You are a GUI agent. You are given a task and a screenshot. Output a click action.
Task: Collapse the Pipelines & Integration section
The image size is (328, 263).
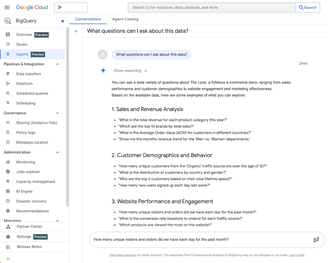tap(58, 64)
